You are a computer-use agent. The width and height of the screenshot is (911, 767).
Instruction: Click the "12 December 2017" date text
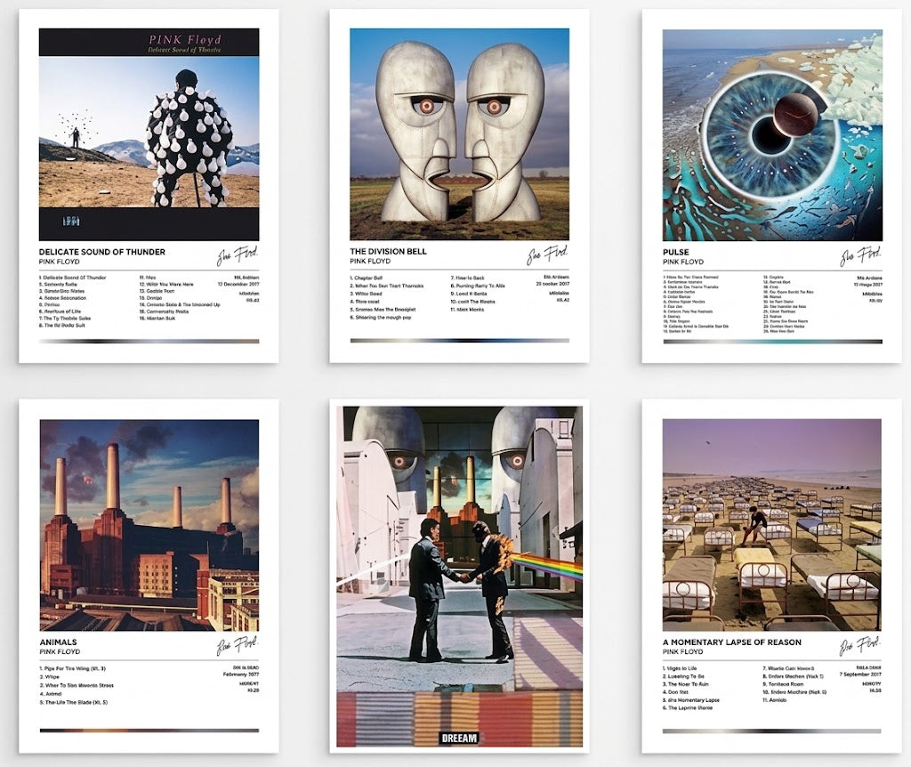pyautogui.click(x=238, y=285)
